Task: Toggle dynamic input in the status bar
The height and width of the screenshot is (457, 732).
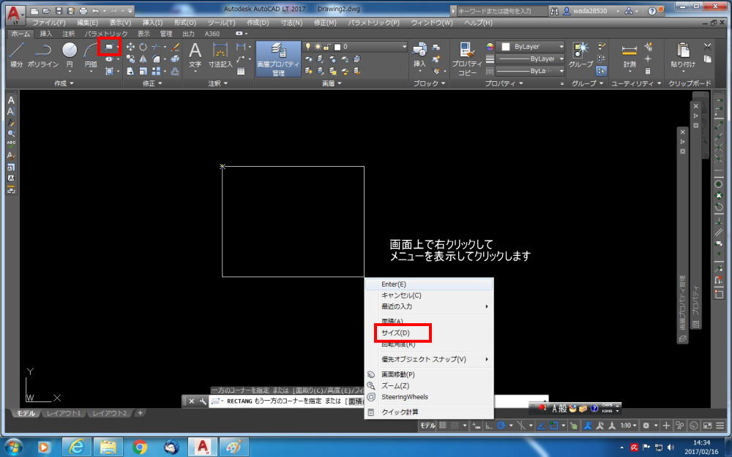Action: tap(476, 426)
